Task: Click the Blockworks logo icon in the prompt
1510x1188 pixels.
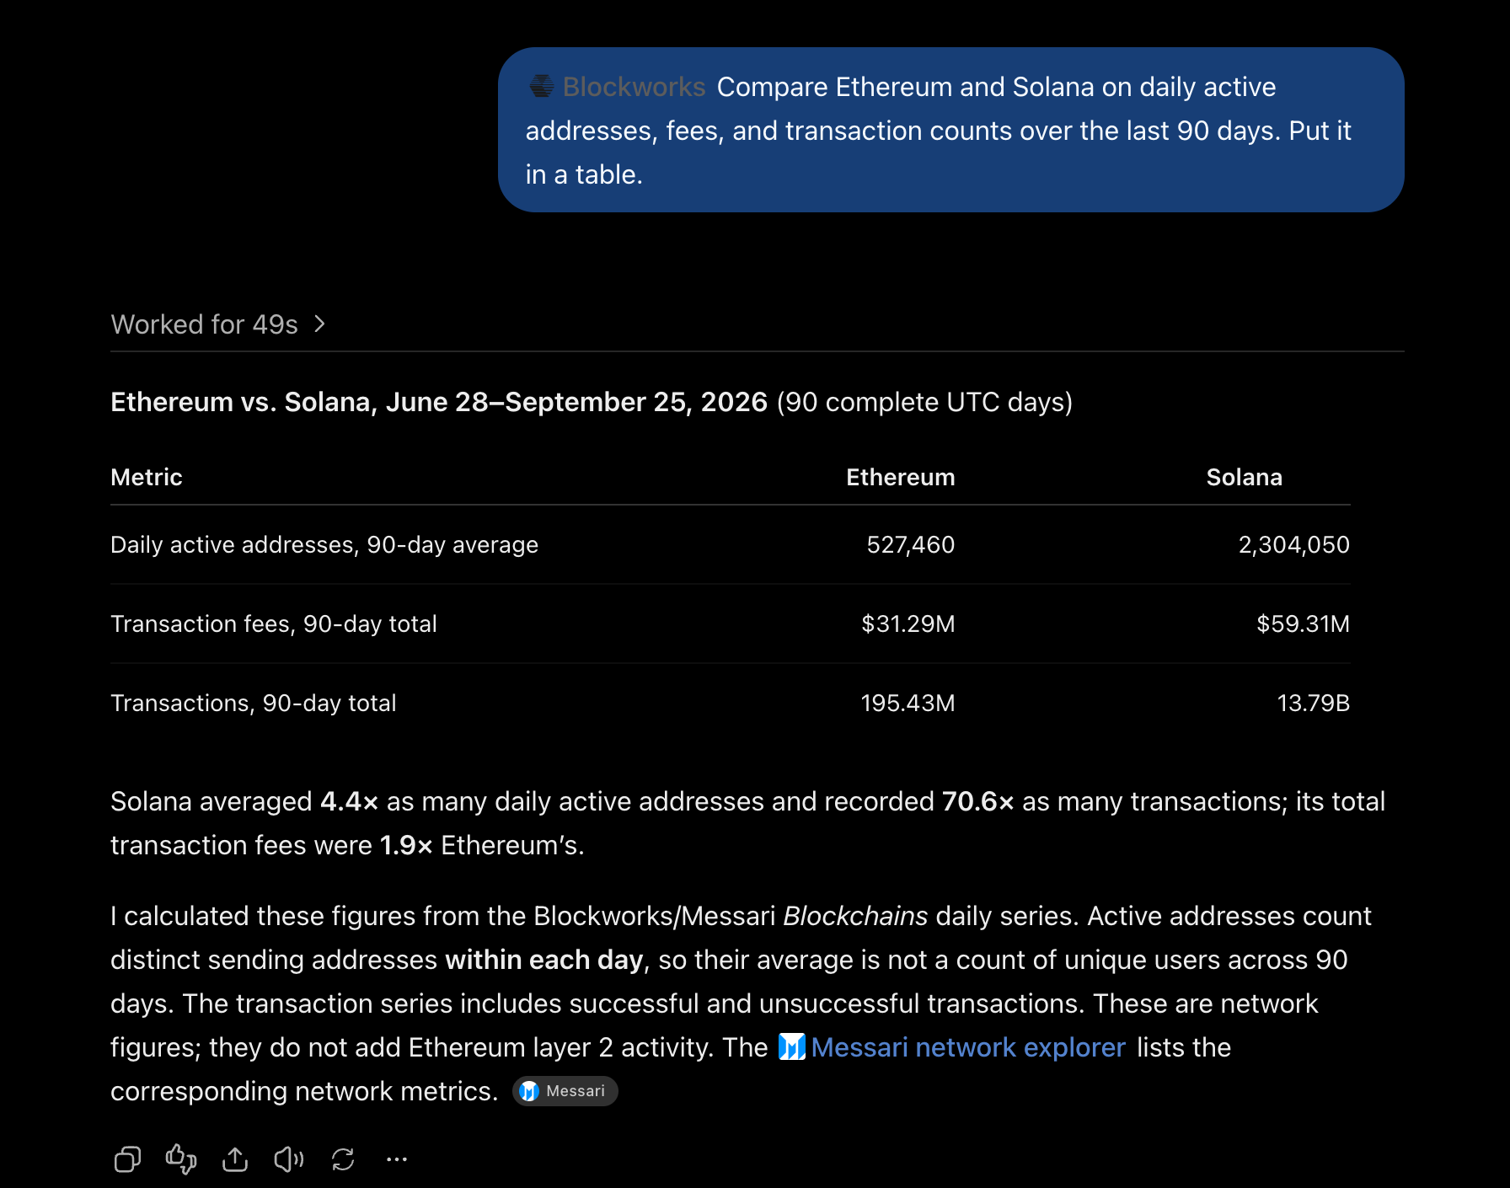Action: 541,86
